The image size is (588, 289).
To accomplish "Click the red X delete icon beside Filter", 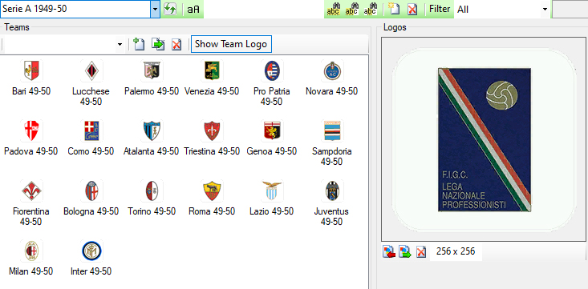I will tap(412, 10).
